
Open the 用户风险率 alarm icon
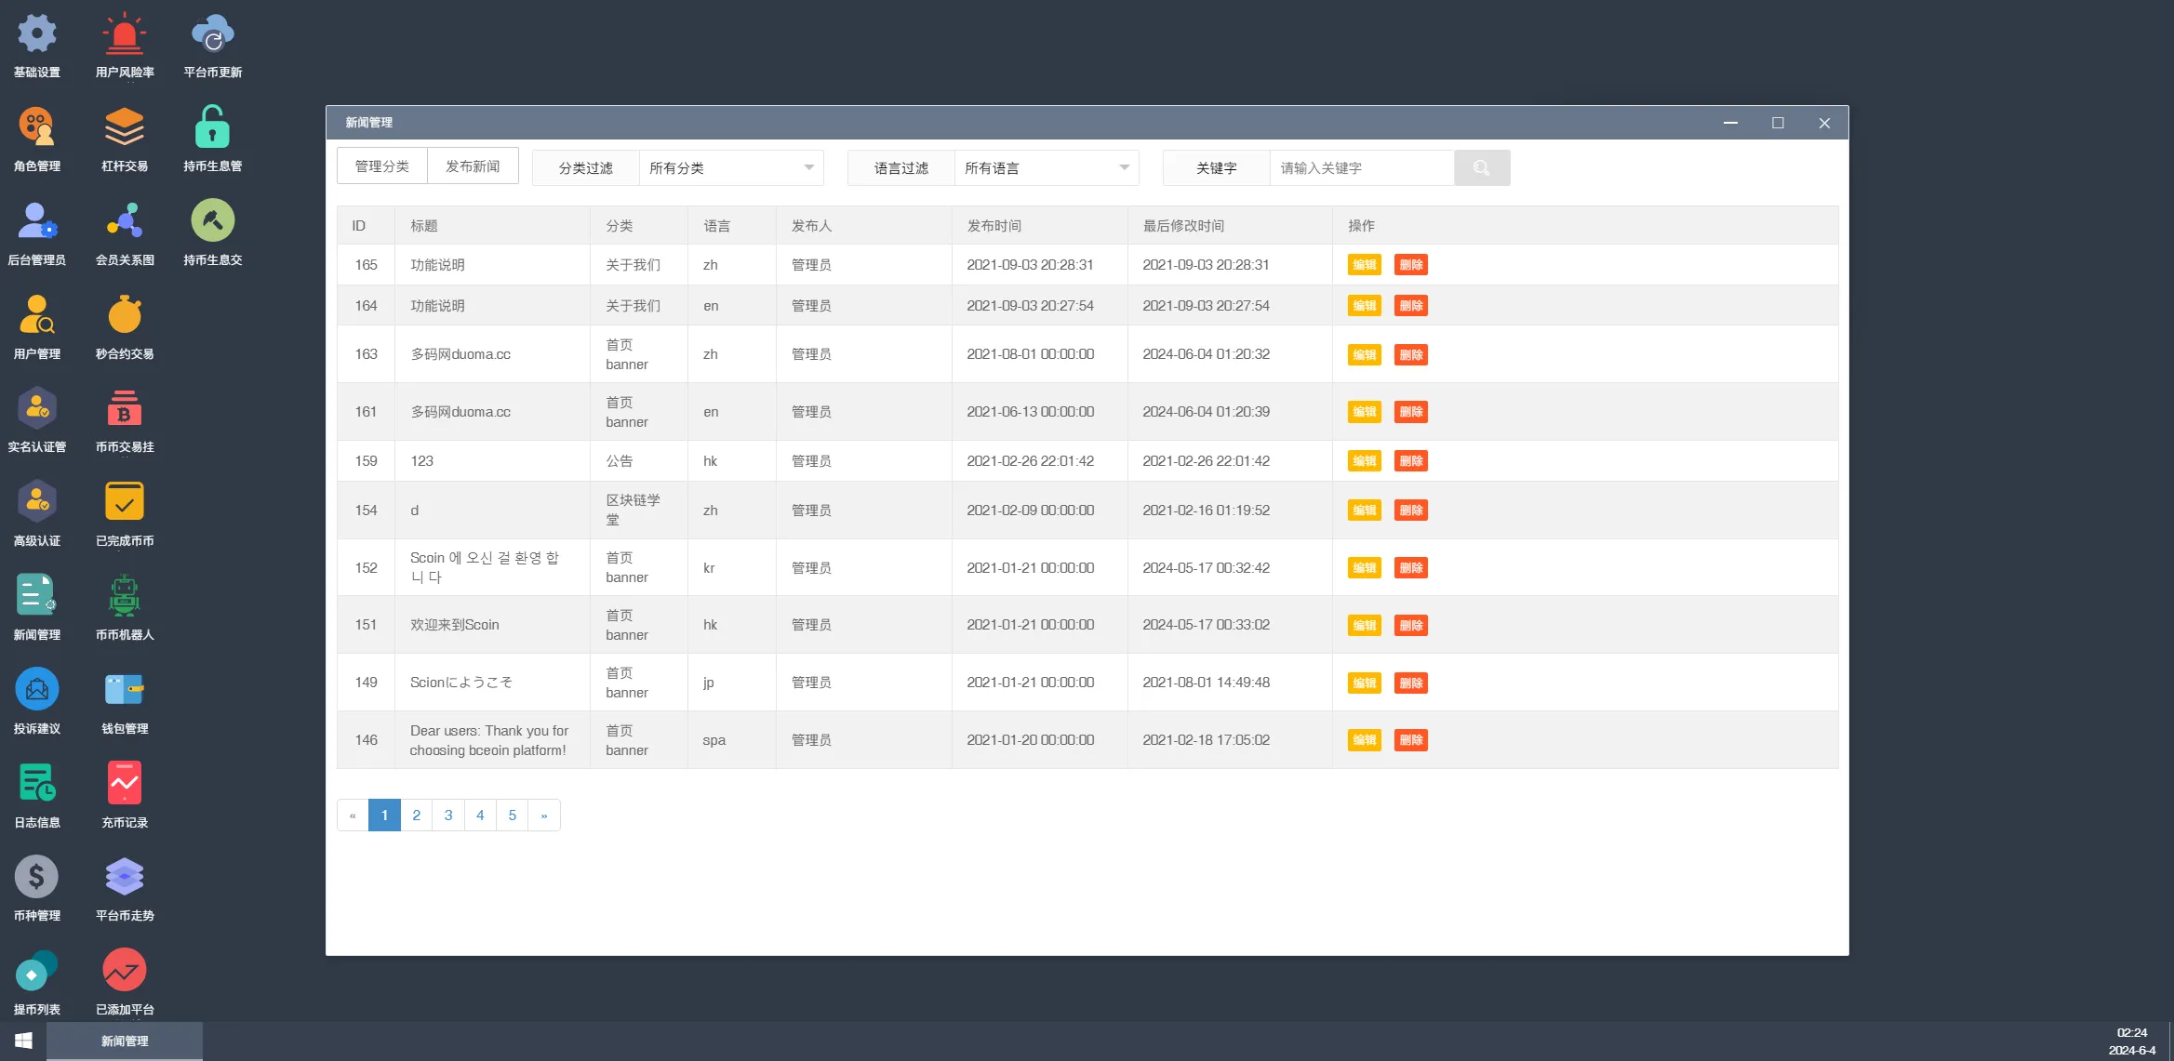(124, 36)
